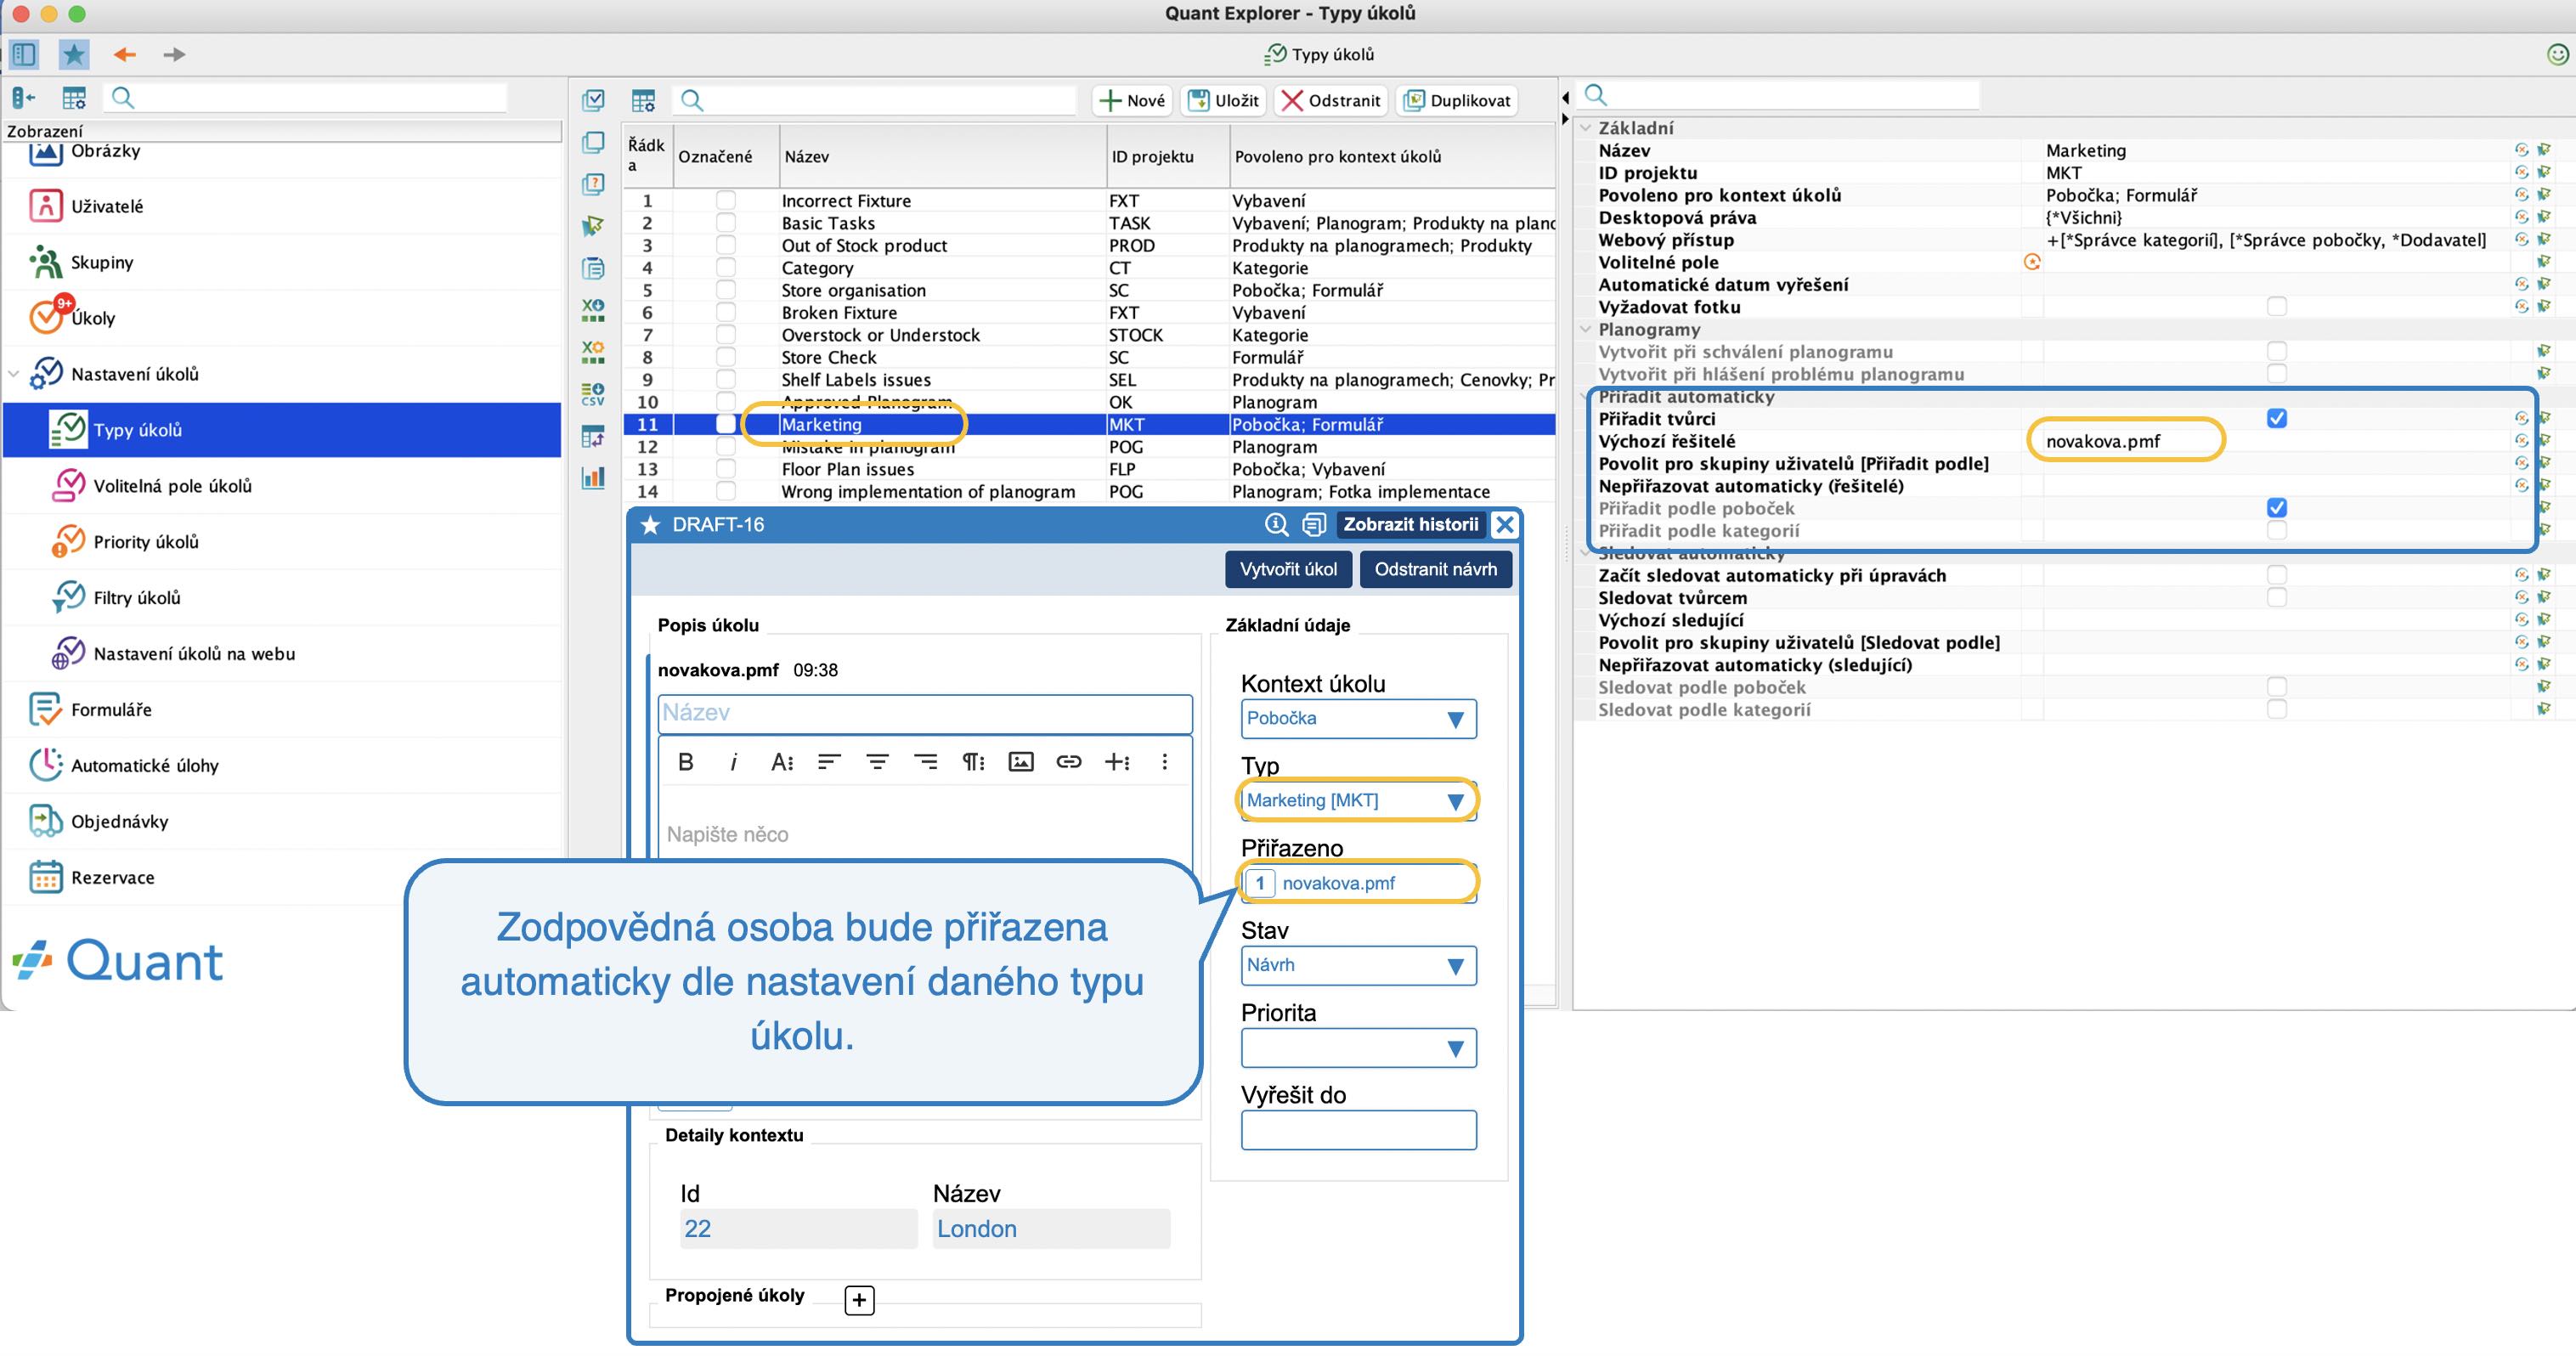Select the Basic Tasks row
This screenshot has width=2576, height=1356.
(x=1089, y=223)
